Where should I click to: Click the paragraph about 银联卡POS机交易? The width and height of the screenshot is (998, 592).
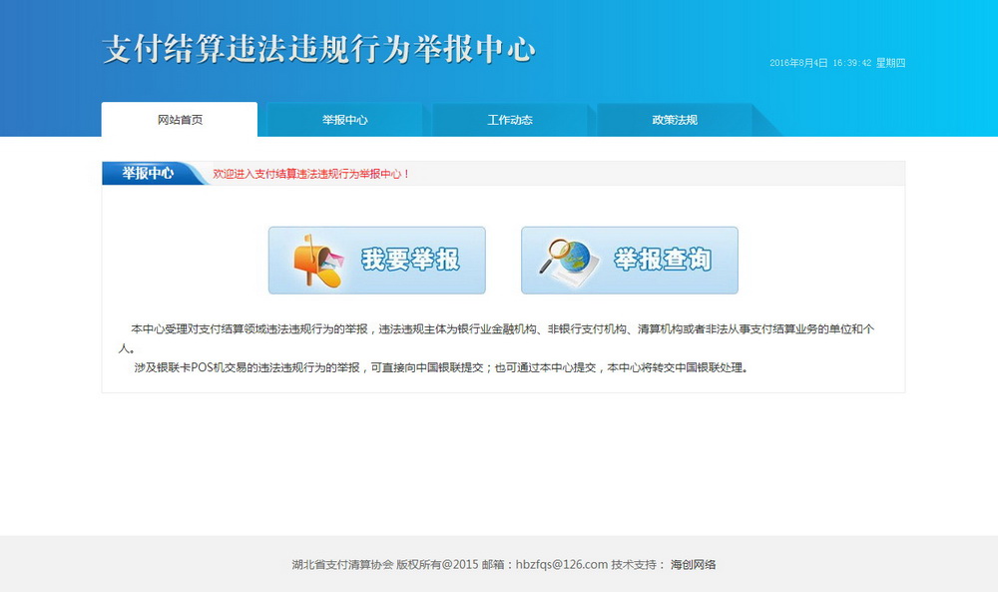pos(440,367)
